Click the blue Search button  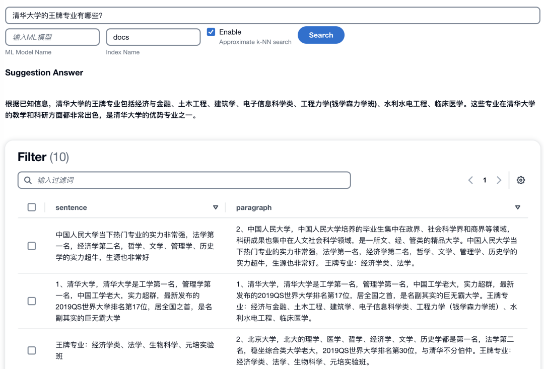pyautogui.click(x=321, y=35)
